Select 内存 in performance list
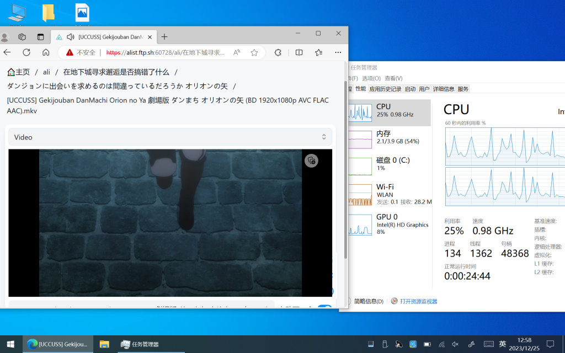Viewport: 565px width, 353px height. (x=389, y=140)
